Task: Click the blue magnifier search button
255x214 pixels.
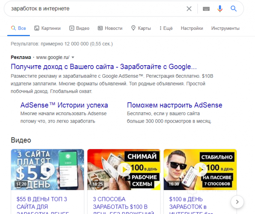Action: pos(234,9)
